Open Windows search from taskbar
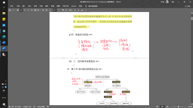 point(4,8)
